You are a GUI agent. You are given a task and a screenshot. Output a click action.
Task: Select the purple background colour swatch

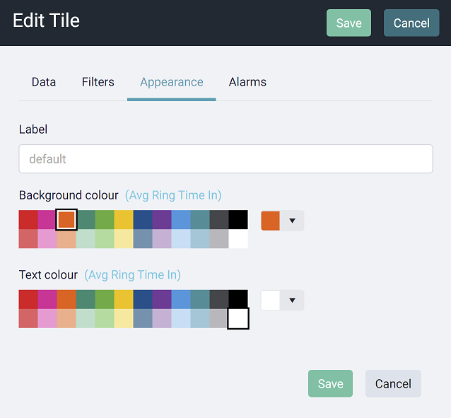pos(162,220)
